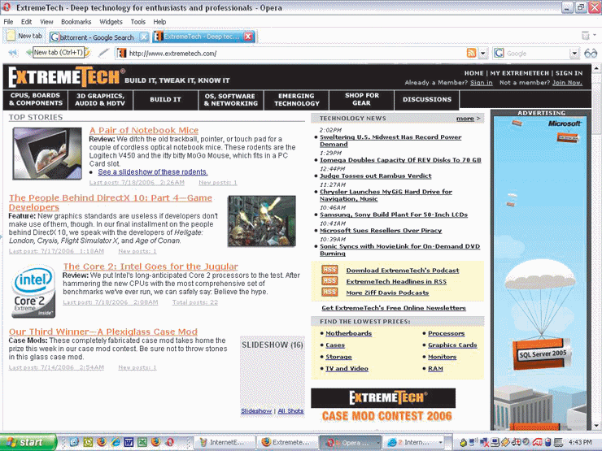The height and width of the screenshot is (451, 602).
Task: Click the notebook mice article thumbnail
Action: pyautogui.click(x=47, y=154)
